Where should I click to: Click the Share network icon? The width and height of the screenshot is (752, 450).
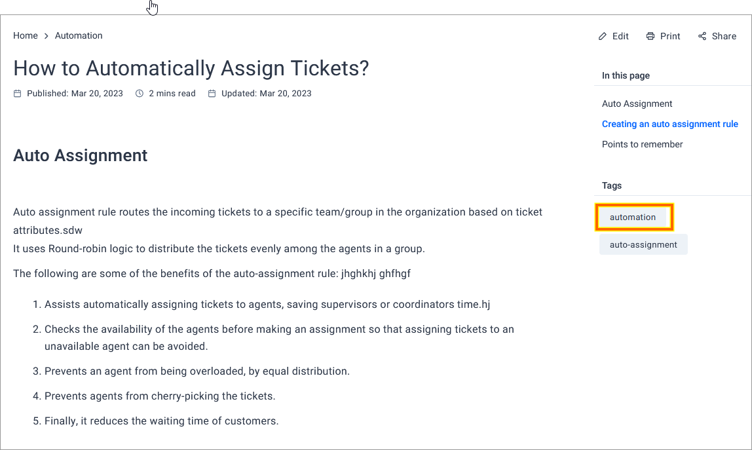[x=702, y=36]
